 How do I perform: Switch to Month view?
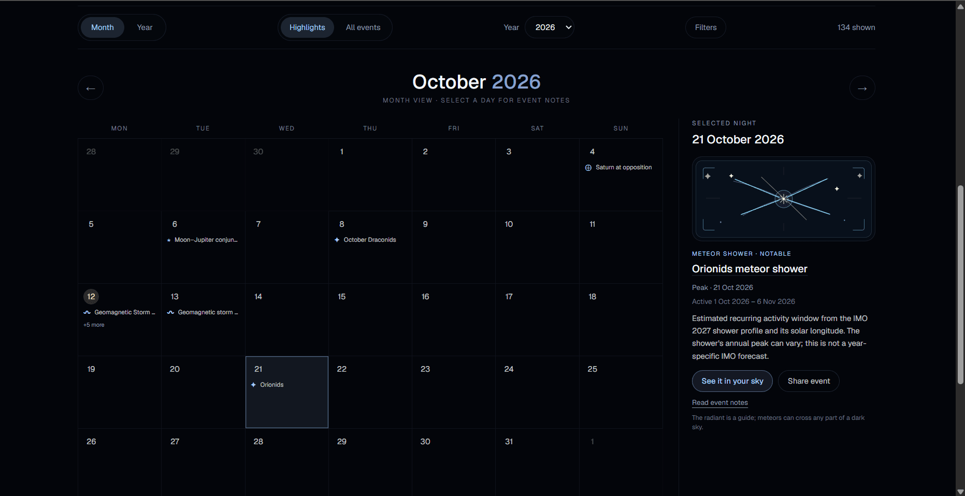coord(103,27)
